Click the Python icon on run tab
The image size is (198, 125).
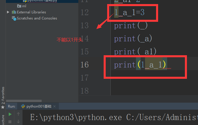coord(23,106)
